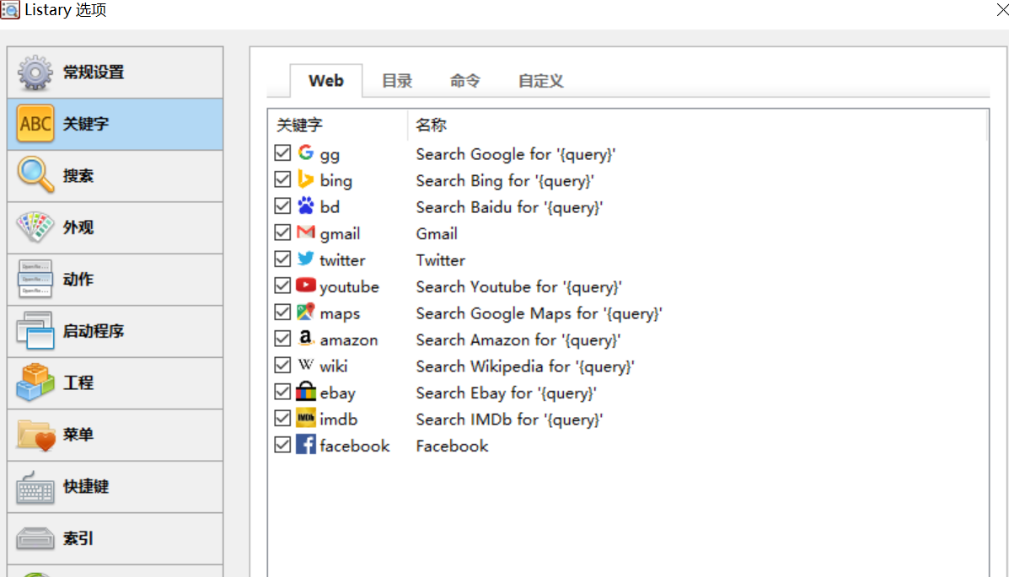Viewport: 1009px width, 577px height.
Task: Open the 动作 icon in sidebar
Action: tap(35, 279)
